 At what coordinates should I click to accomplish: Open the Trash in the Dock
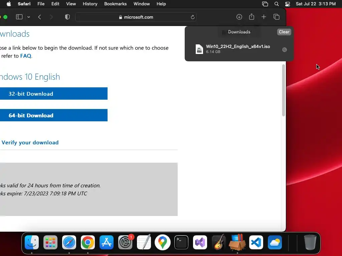(310, 242)
